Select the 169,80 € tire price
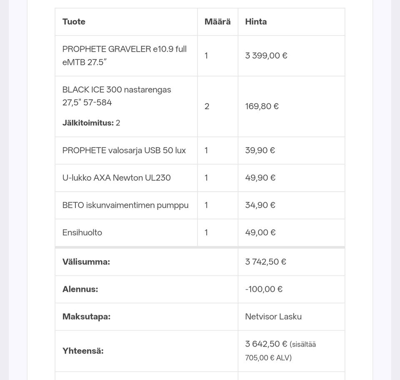400x380 pixels. pyautogui.click(x=262, y=106)
